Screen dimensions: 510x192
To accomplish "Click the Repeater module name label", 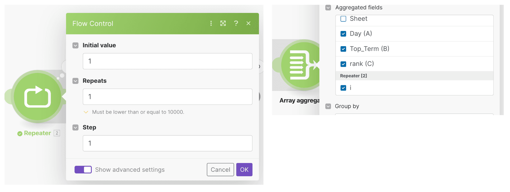I will point(38,133).
